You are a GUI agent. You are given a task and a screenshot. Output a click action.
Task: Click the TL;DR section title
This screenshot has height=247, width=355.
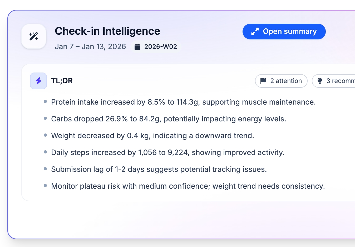click(x=62, y=81)
